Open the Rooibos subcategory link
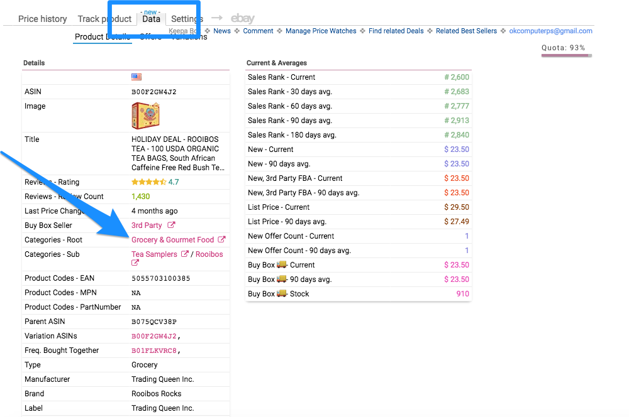This screenshot has width=629, height=417. (x=209, y=254)
